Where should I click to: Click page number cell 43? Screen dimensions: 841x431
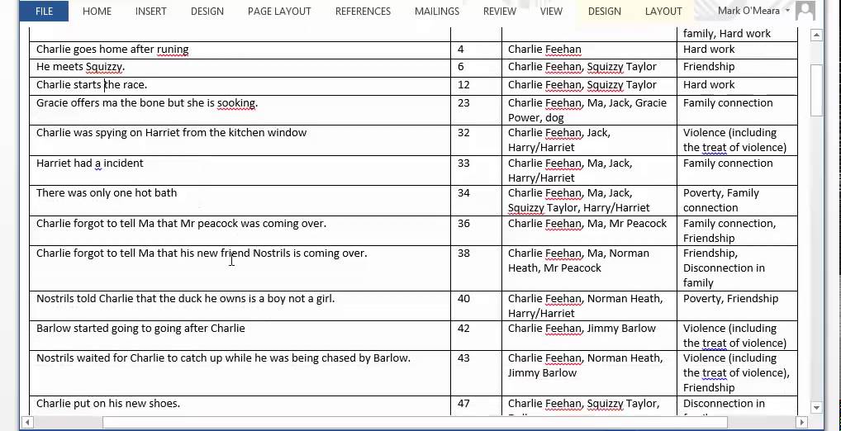coord(476,373)
